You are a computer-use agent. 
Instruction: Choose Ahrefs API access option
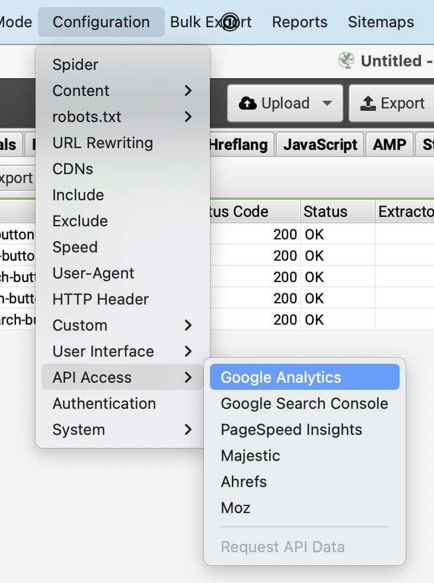(244, 482)
